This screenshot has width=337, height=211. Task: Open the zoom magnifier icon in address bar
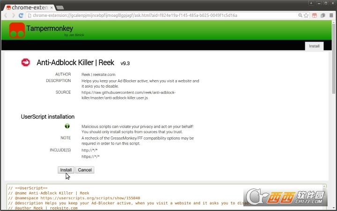300,15
